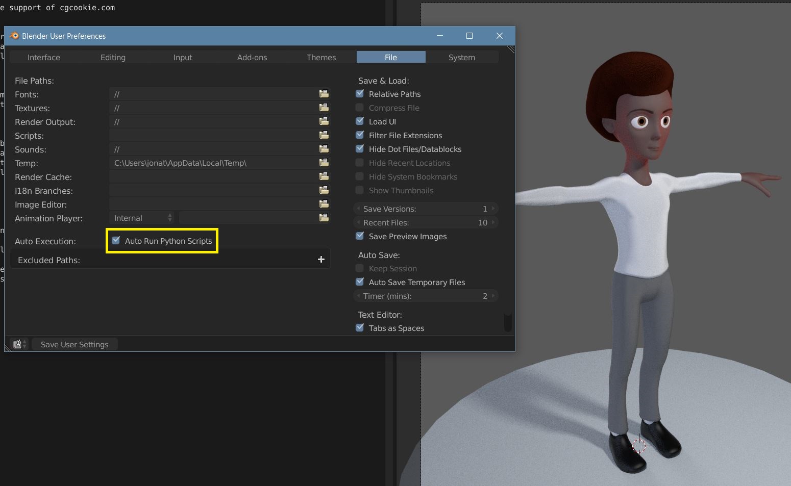Open folder browser for Temp path
Viewport: 791px width, 486px height.
(x=324, y=163)
